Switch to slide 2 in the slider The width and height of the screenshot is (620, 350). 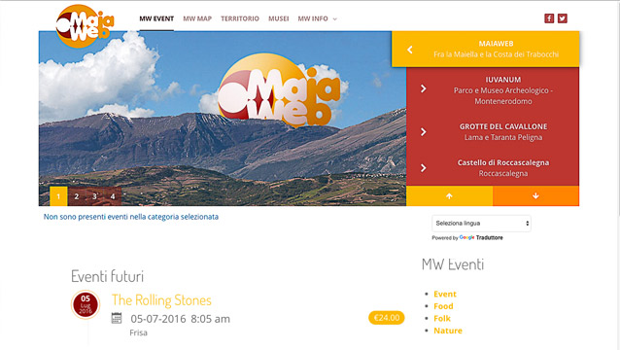(77, 196)
